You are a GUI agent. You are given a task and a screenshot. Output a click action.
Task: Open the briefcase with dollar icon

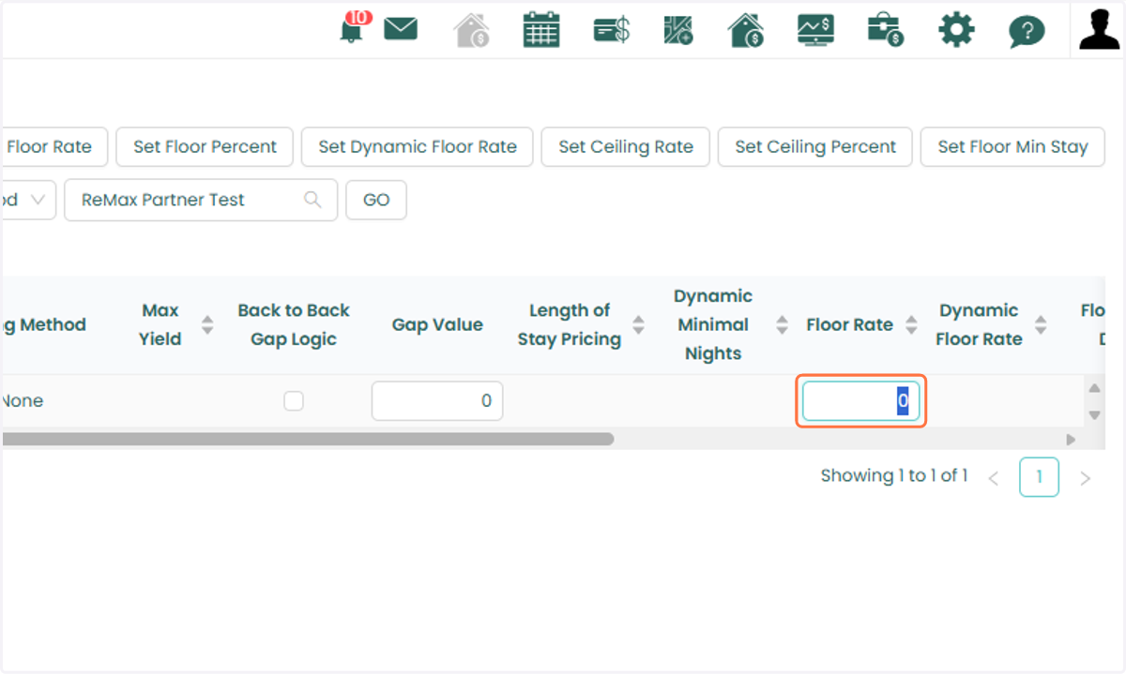coord(885,30)
